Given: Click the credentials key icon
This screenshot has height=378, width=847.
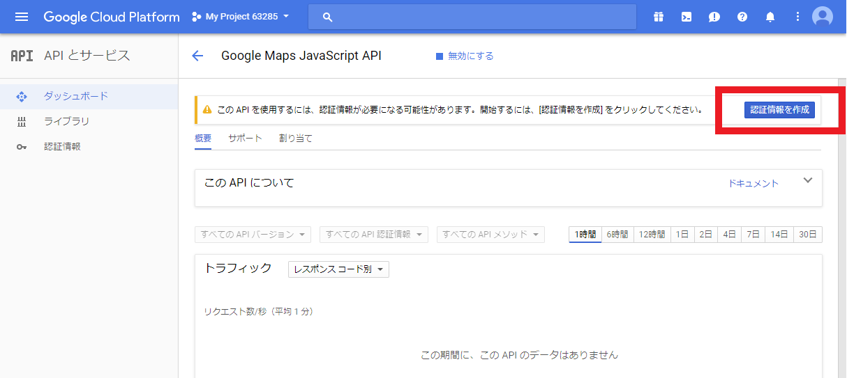Looking at the screenshot, I should pyautogui.click(x=22, y=147).
